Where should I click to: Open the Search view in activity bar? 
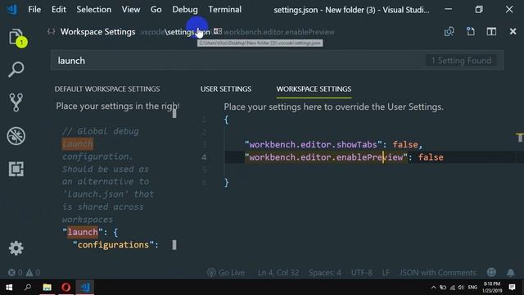(16, 70)
